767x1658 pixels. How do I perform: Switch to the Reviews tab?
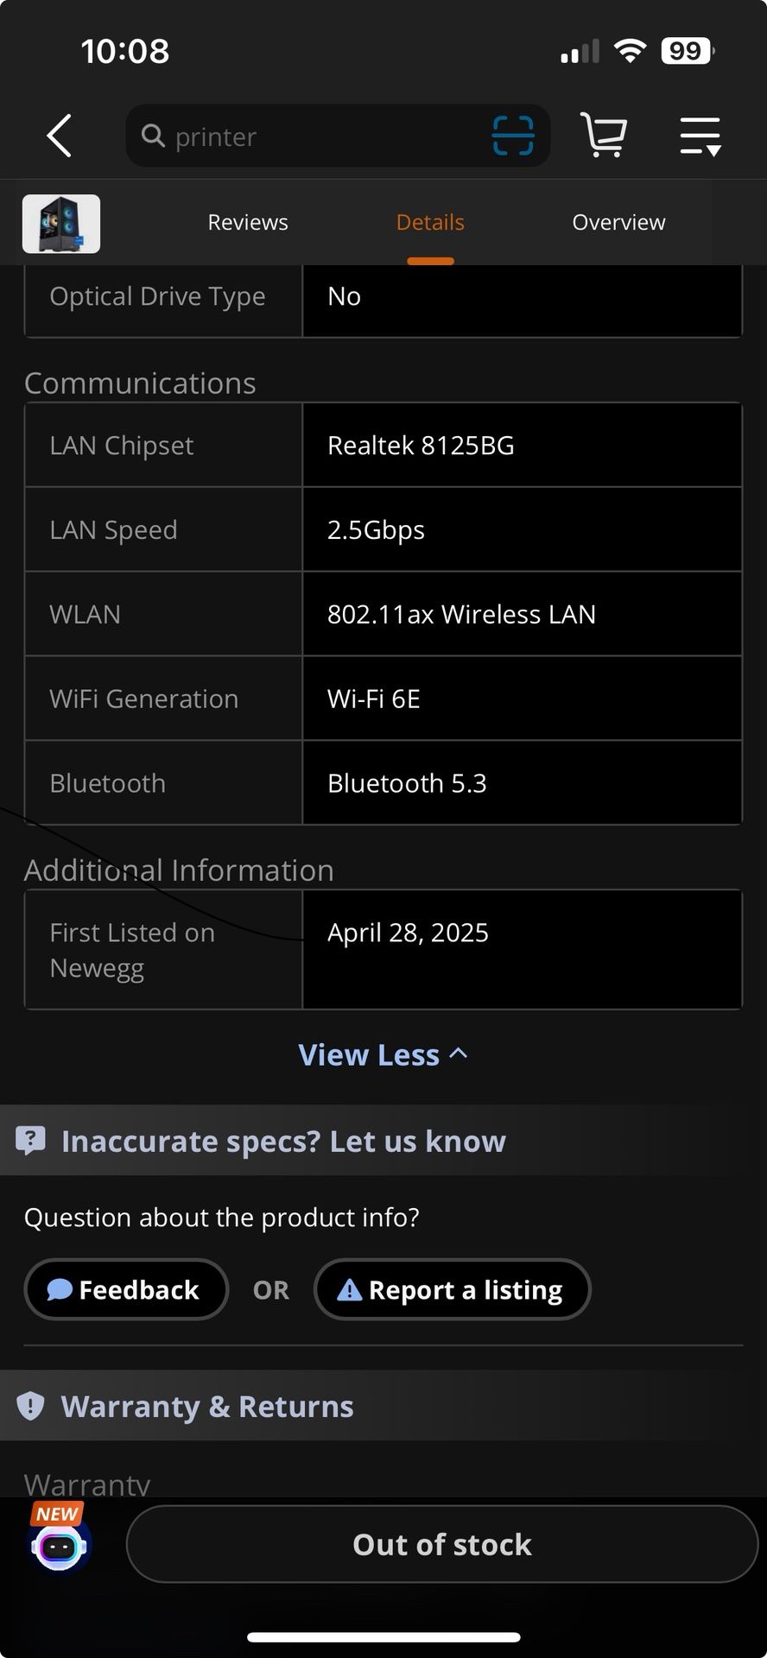pos(248,222)
